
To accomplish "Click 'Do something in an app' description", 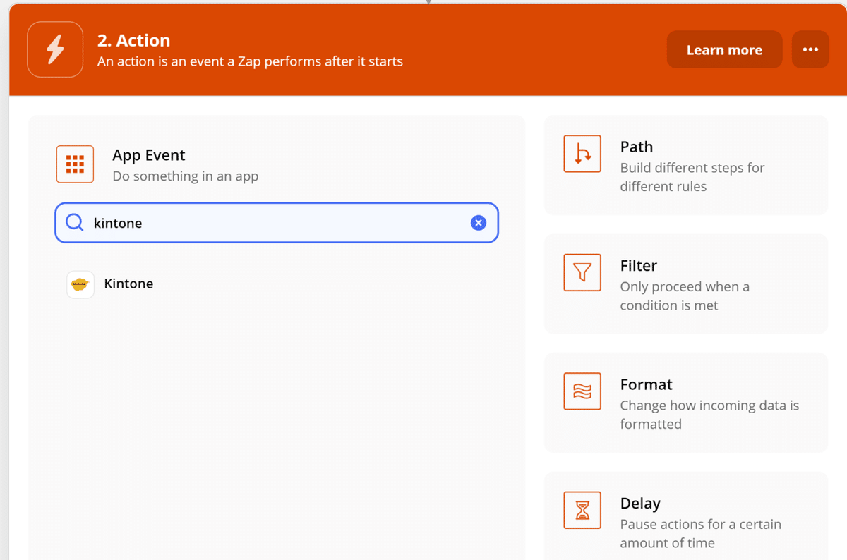I will 186,176.
